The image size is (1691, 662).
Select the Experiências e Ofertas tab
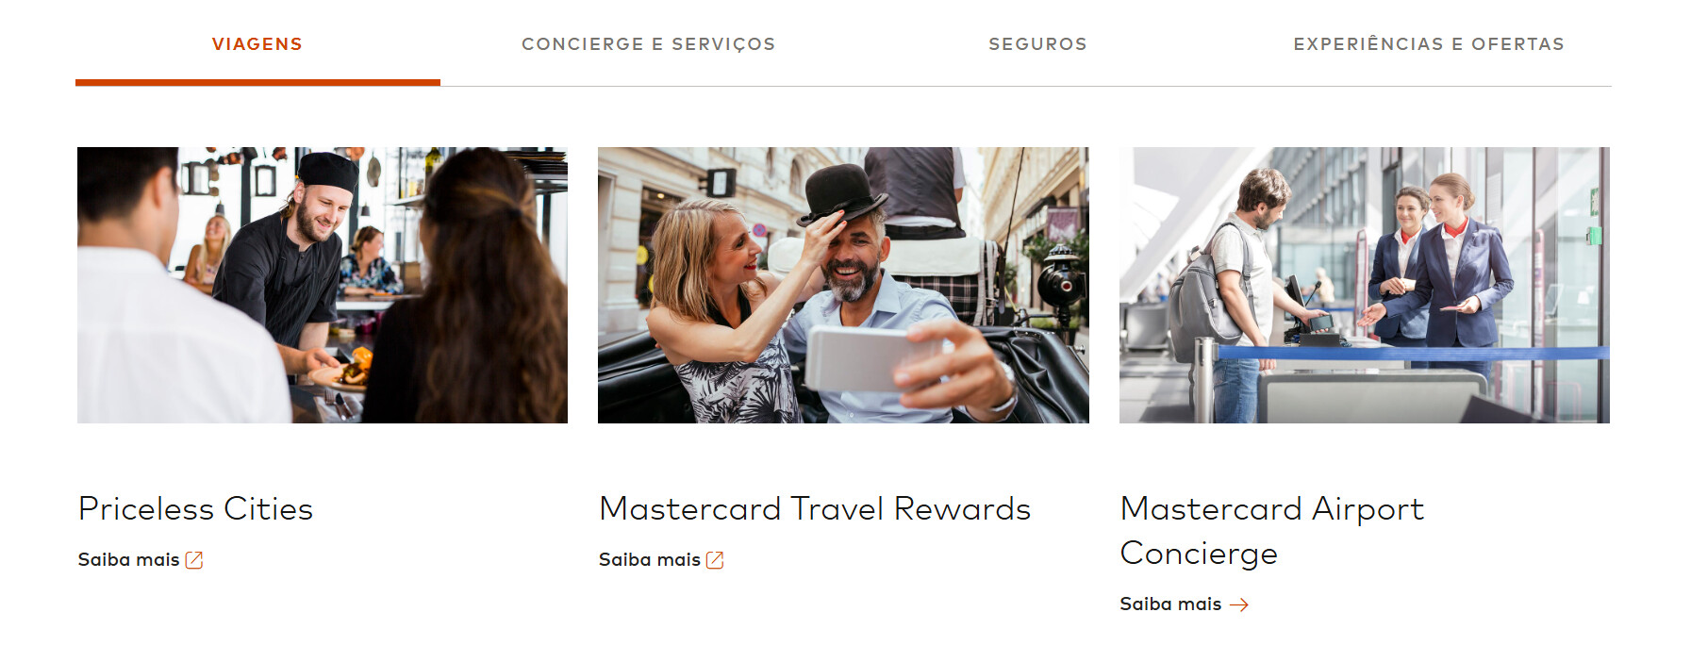click(x=1429, y=44)
